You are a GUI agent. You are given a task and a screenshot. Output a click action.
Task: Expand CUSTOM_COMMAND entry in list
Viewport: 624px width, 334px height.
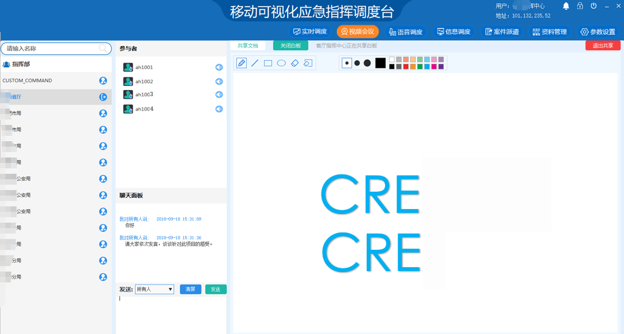(103, 81)
